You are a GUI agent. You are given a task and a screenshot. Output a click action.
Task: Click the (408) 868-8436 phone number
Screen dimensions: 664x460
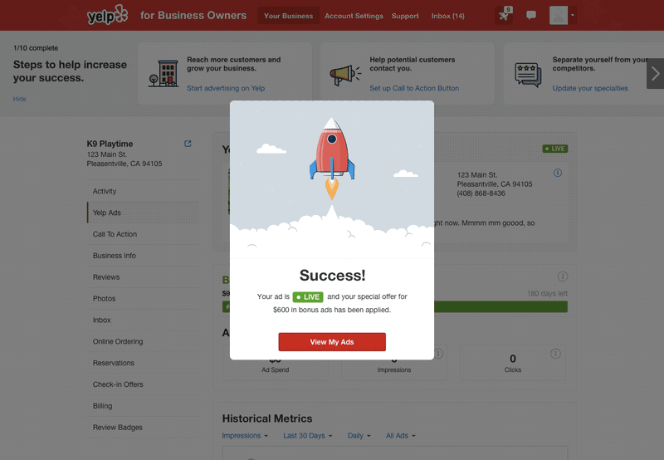point(481,193)
